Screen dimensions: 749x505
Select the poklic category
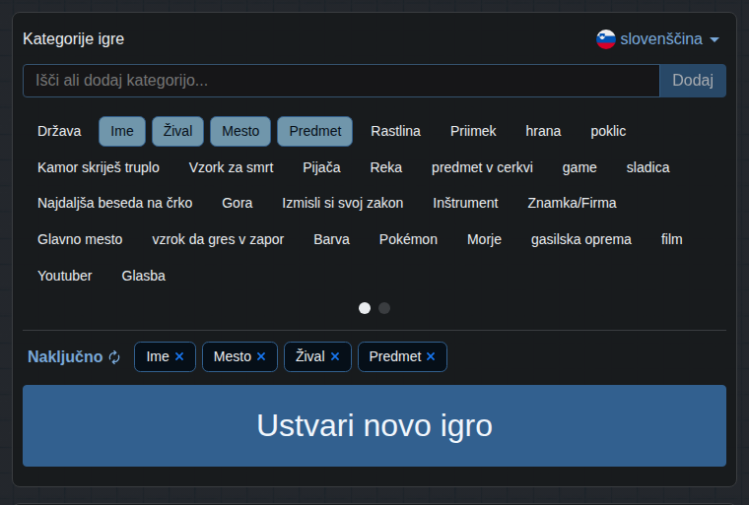pyautogui.click(x=608, y=131)
